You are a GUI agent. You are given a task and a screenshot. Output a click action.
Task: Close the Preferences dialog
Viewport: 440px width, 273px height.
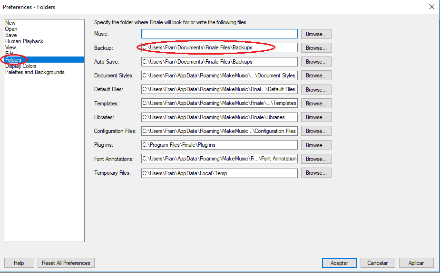432,7
